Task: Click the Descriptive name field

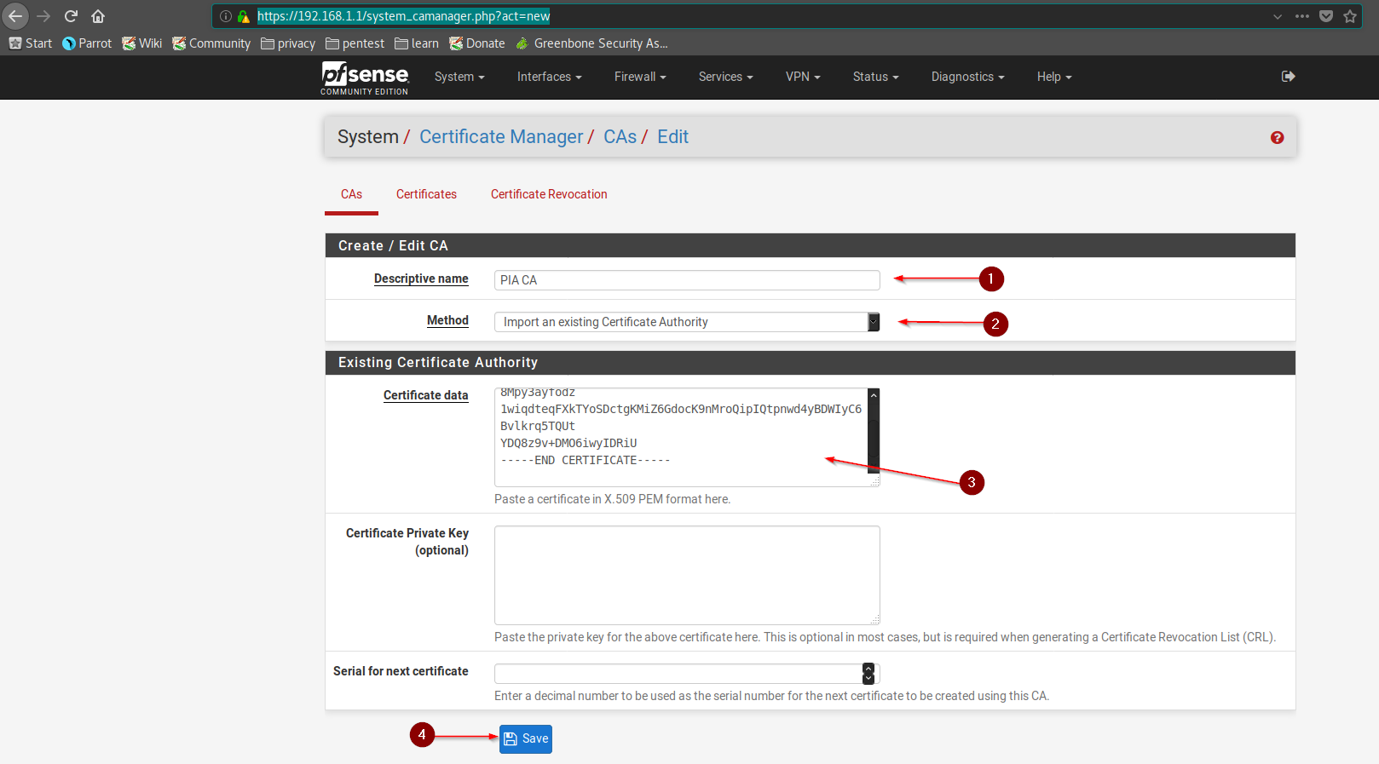Action: [x=687, y=280]
